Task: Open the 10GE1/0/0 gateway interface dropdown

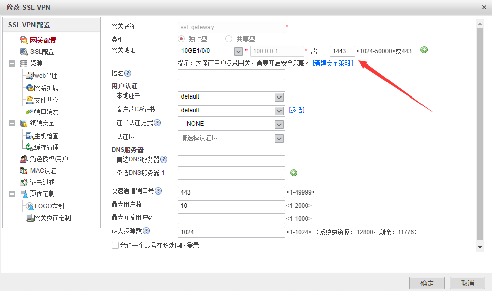Action: pos(238,51)
